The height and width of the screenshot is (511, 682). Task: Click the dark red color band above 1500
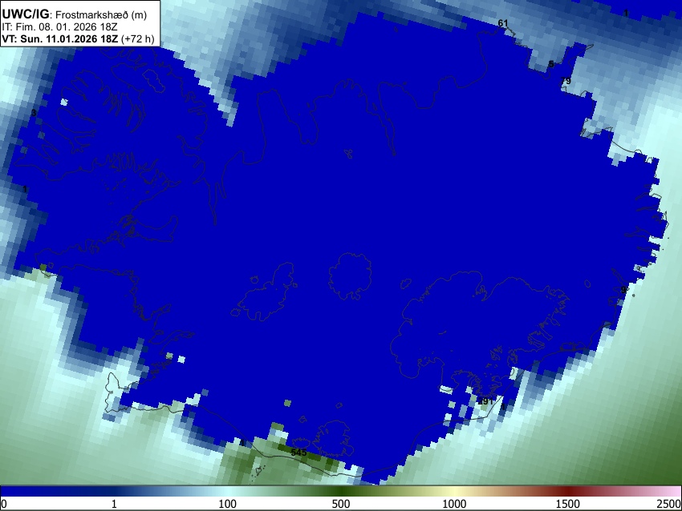click(x=568, y=492)
